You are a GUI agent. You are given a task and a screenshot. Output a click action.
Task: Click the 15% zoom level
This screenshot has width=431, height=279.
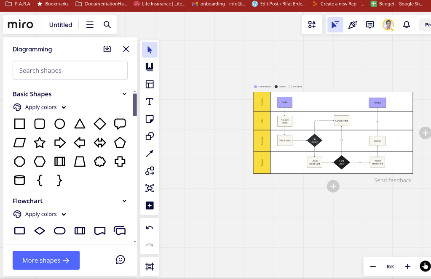(x=390, y=267)
